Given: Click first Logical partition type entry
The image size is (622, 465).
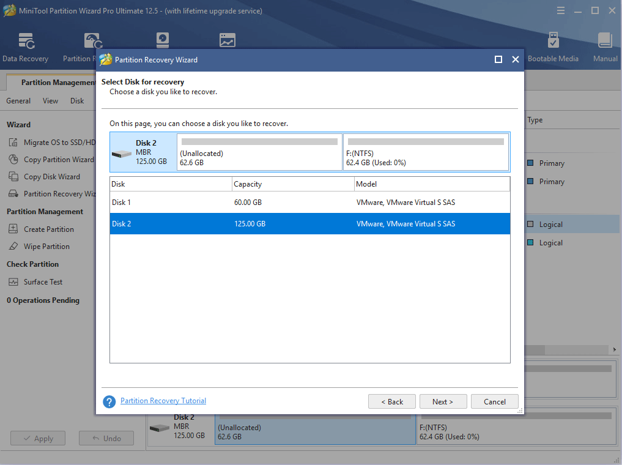Looking at the screenshot, I should pos(545,224).
